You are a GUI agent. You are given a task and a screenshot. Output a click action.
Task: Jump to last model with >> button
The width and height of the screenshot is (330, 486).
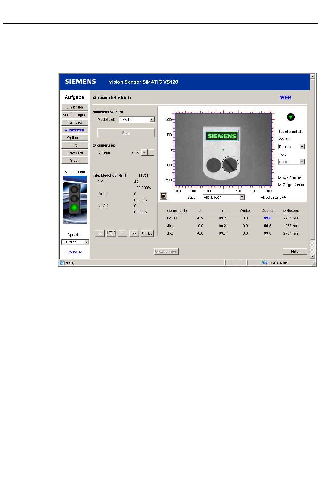pyautogui.click(x=134, y=234)
